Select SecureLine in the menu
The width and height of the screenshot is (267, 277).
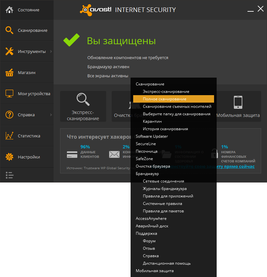(x=173, y=144)
